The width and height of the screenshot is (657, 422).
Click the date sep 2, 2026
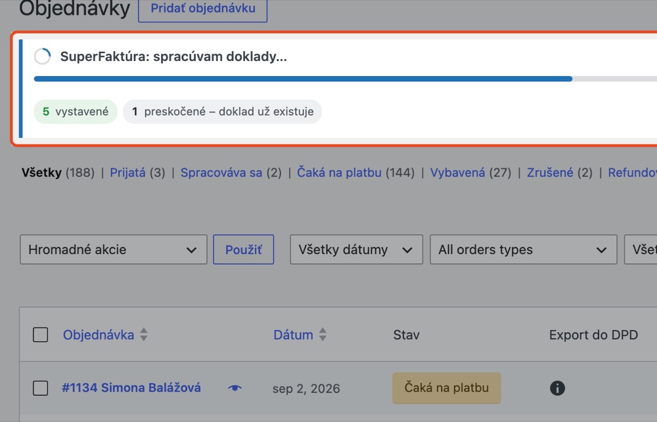(306, 389)
